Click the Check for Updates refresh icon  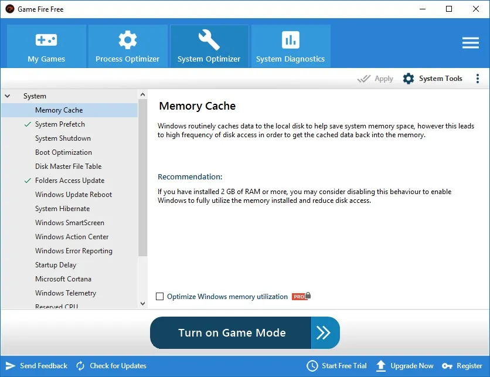pyautogui.click(x=80, y=366)
